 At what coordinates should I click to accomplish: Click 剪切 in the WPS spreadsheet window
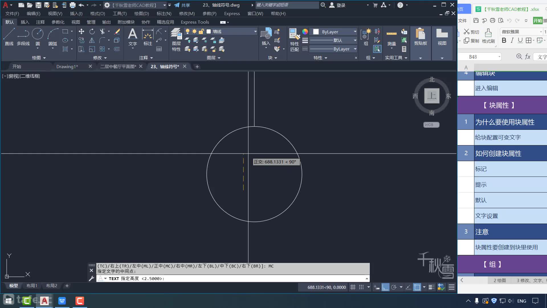472,32
